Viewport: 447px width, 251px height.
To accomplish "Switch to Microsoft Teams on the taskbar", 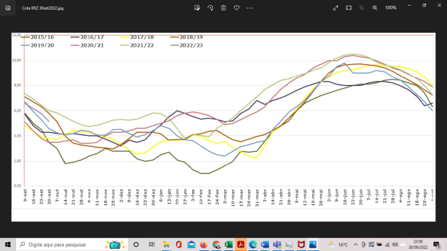I will coord(277,245).
